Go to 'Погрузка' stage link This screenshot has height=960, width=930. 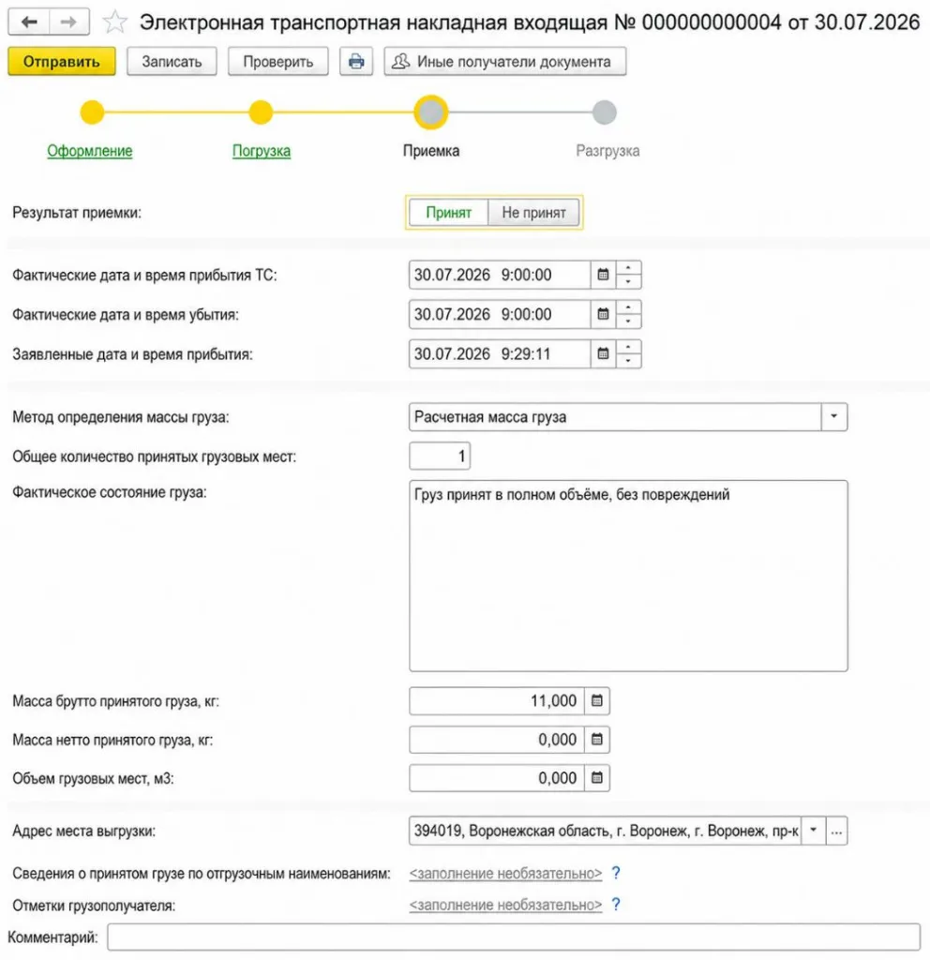[262, 151]
